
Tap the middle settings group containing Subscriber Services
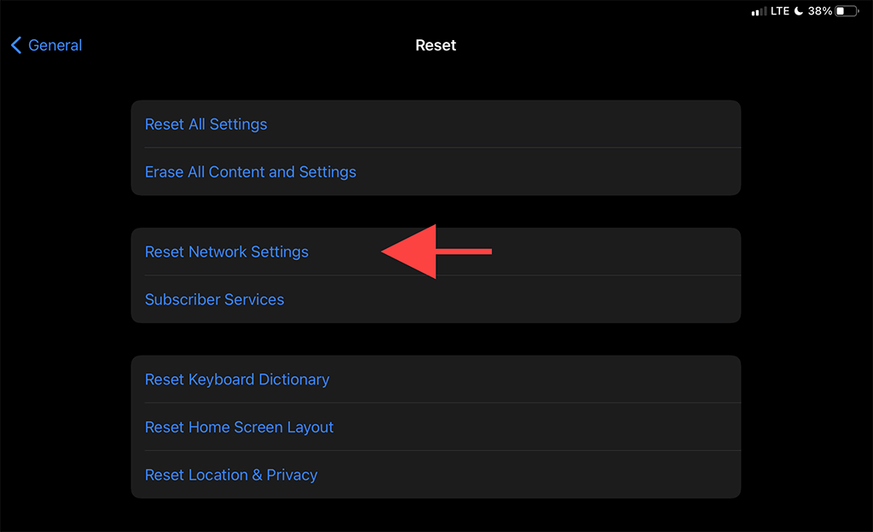(436, 275)
